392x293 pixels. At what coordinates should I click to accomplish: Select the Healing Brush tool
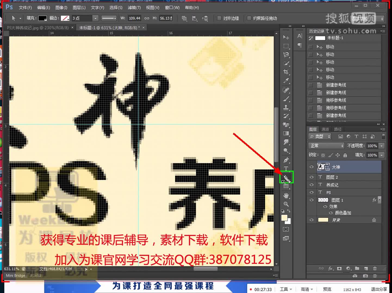tap(286, 90)
